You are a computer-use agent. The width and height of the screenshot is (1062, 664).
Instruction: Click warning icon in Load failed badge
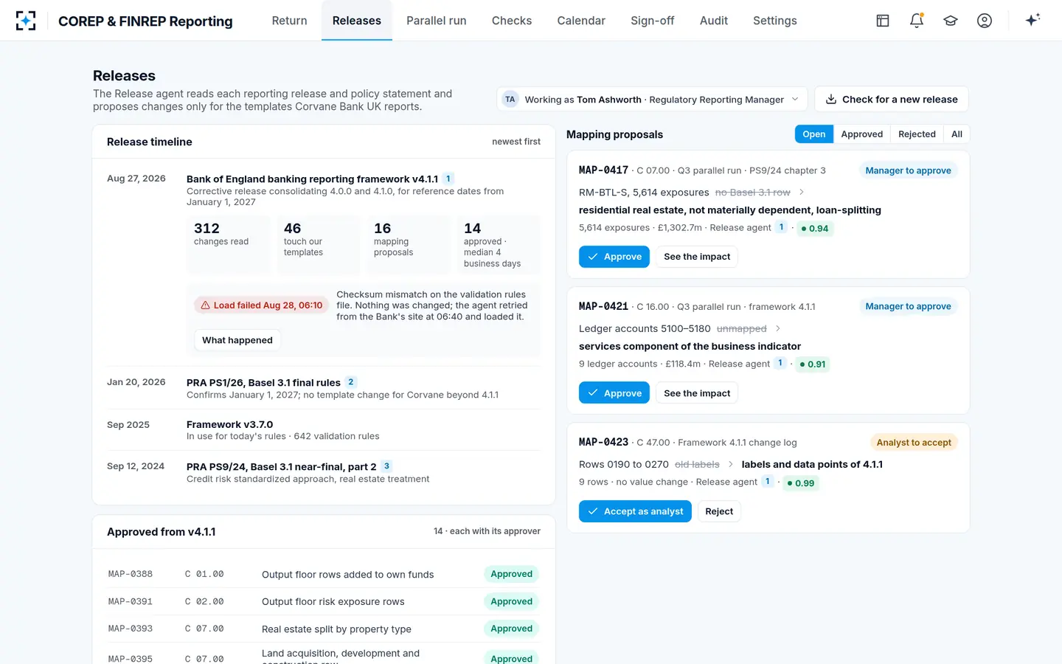point(206,305)
